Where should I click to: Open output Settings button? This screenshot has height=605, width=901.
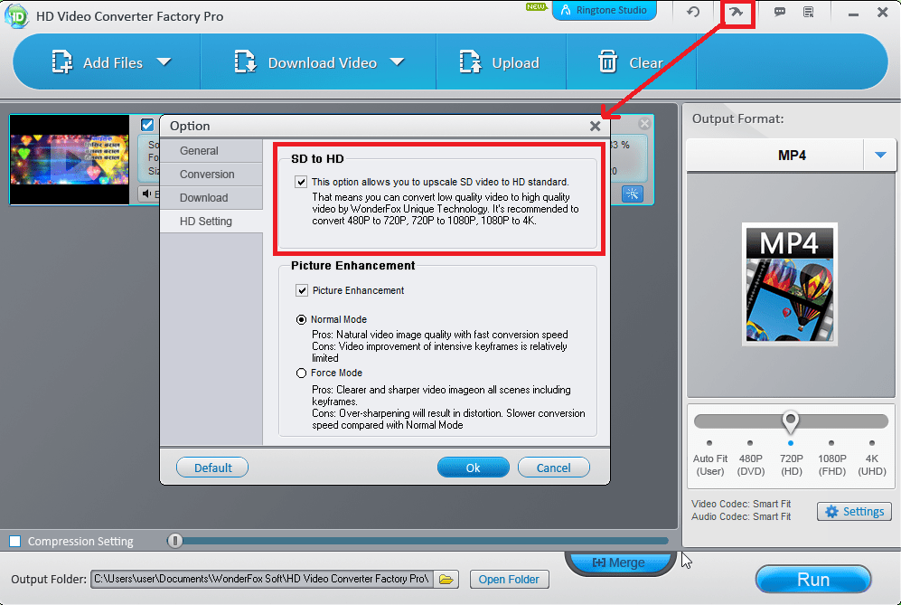(x=854, y=511)
